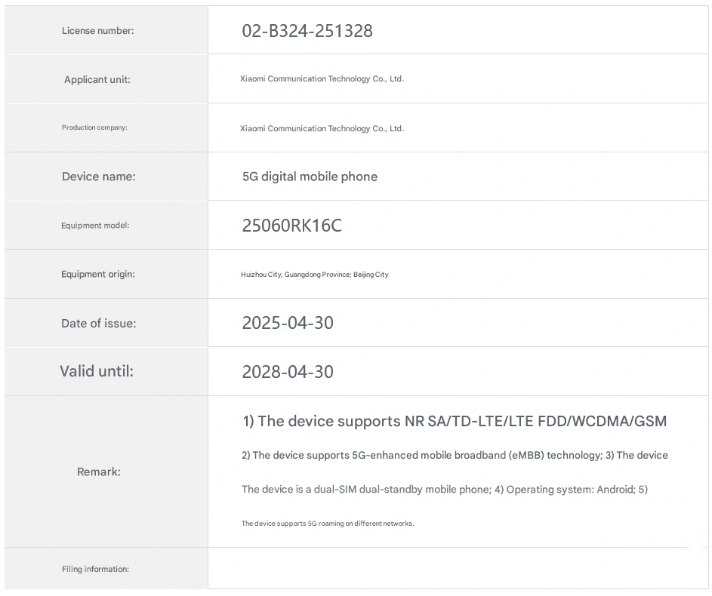Viewport: 712px width, 596px height.
Task: Select the License number label
Action: tap(97, 31)
